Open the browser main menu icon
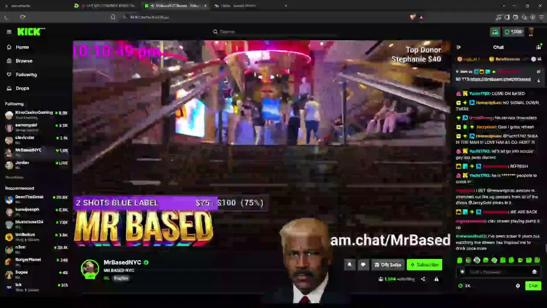This screenshot has height=308, width=547. click(x=541, y=17)
